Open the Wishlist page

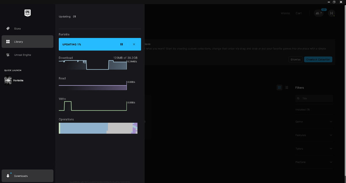[x=285, y=13]
